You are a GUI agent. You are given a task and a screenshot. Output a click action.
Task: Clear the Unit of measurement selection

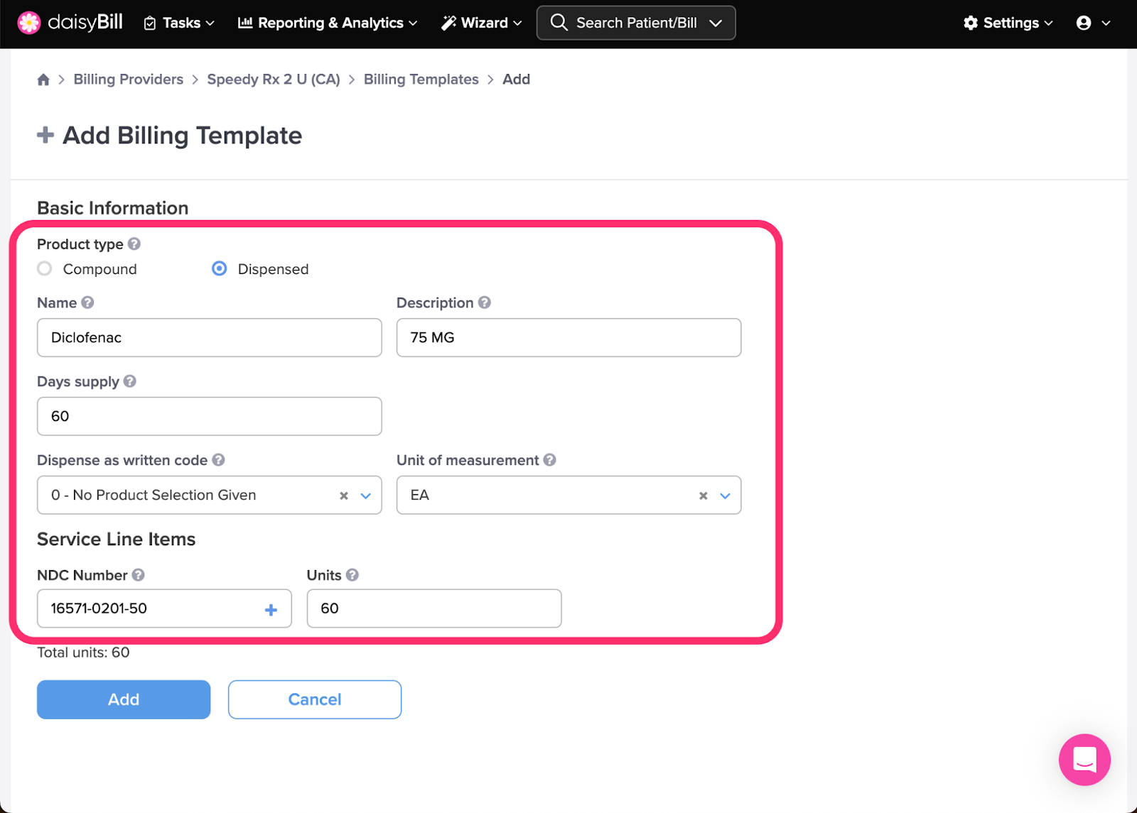pos(704,496)
